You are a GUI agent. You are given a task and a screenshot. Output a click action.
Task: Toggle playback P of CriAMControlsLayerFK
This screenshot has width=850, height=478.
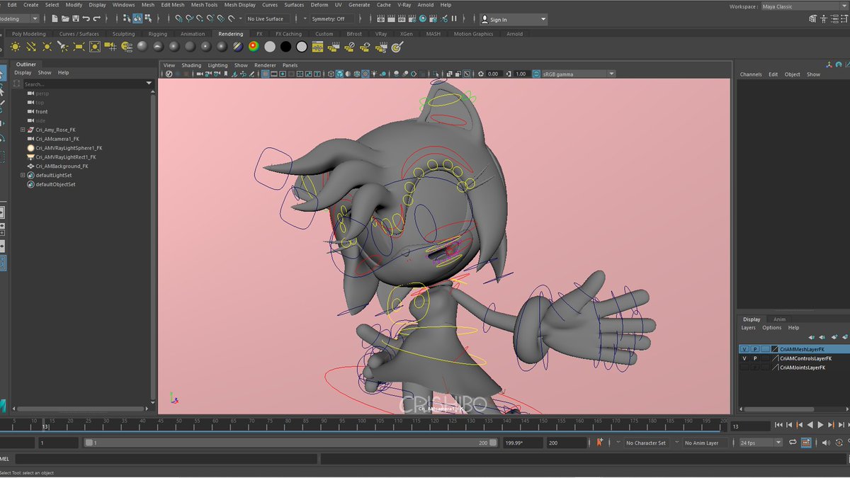pos(754,358)
